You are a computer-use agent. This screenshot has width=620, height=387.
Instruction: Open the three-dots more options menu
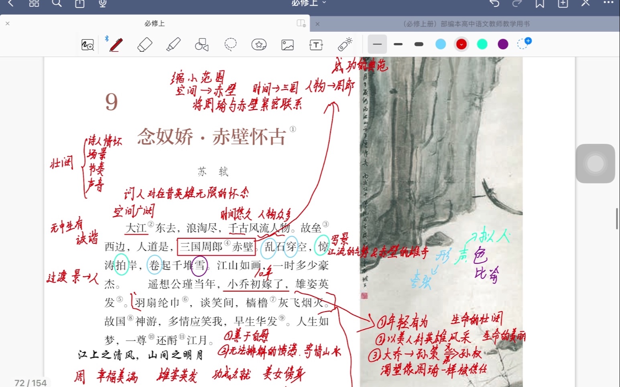[x=608, y=2]
